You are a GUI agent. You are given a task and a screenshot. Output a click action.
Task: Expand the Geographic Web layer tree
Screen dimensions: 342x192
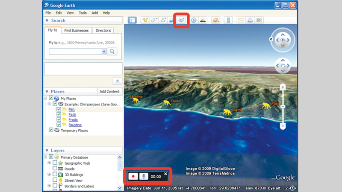(x=49, y=163)
